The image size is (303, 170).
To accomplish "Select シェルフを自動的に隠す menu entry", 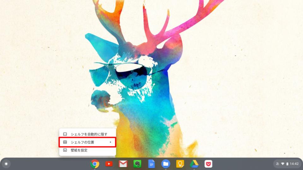I will click(x=87, y=134).
